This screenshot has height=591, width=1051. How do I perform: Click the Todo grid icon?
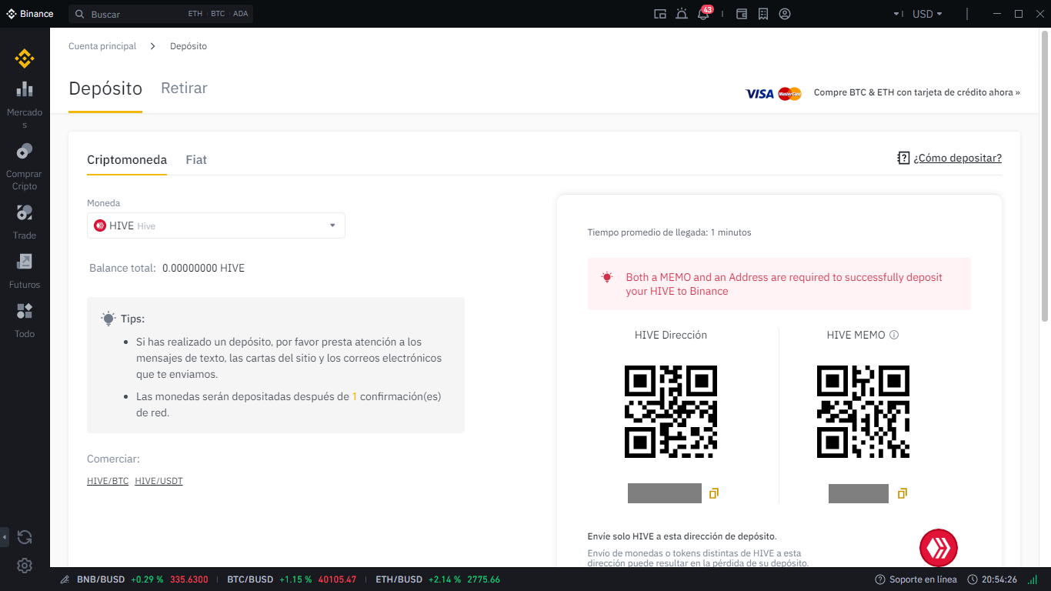coord(25,312)
